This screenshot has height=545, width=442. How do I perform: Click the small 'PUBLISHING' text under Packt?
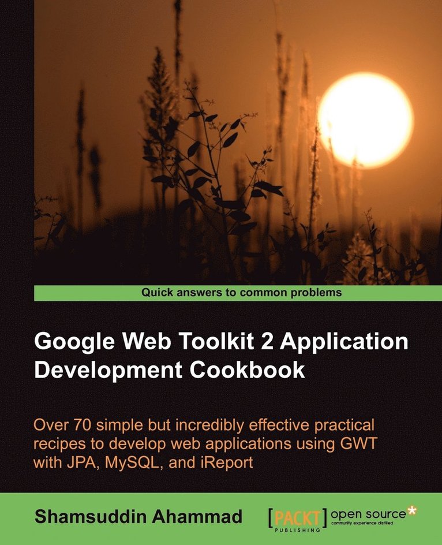point(297,528)
